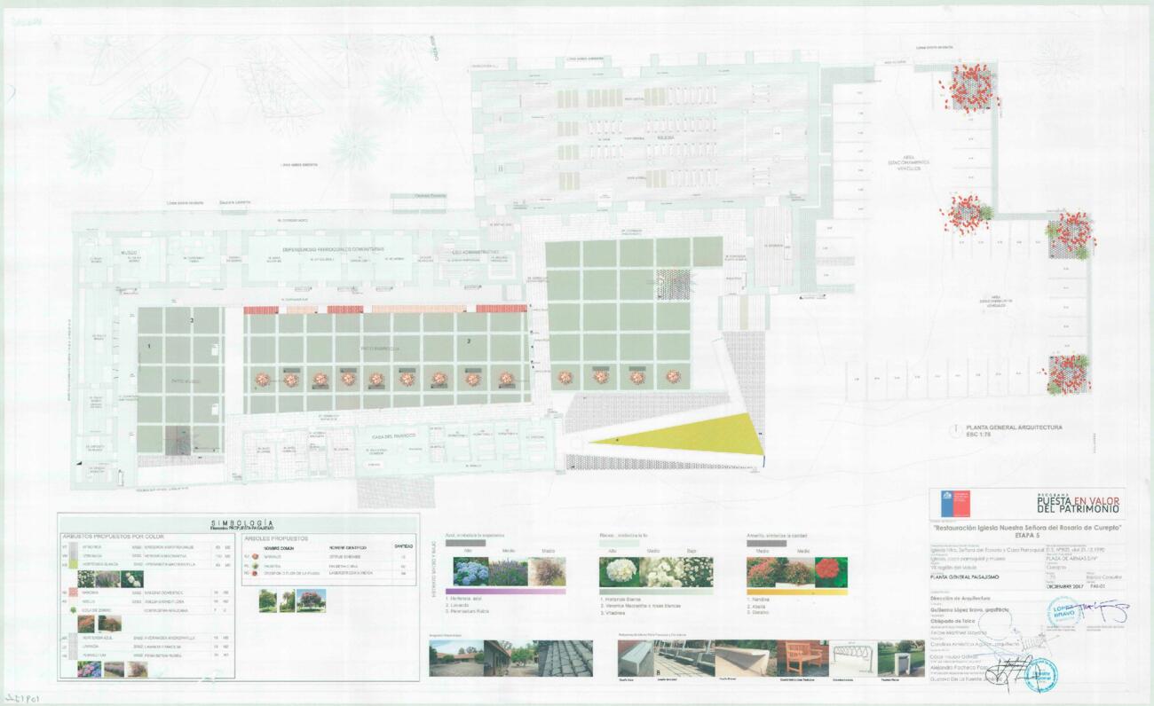The height and width of the screenshot is (706, 1154).
Task: Click the yellow triangular plaza area
Action: coord(701,435)
